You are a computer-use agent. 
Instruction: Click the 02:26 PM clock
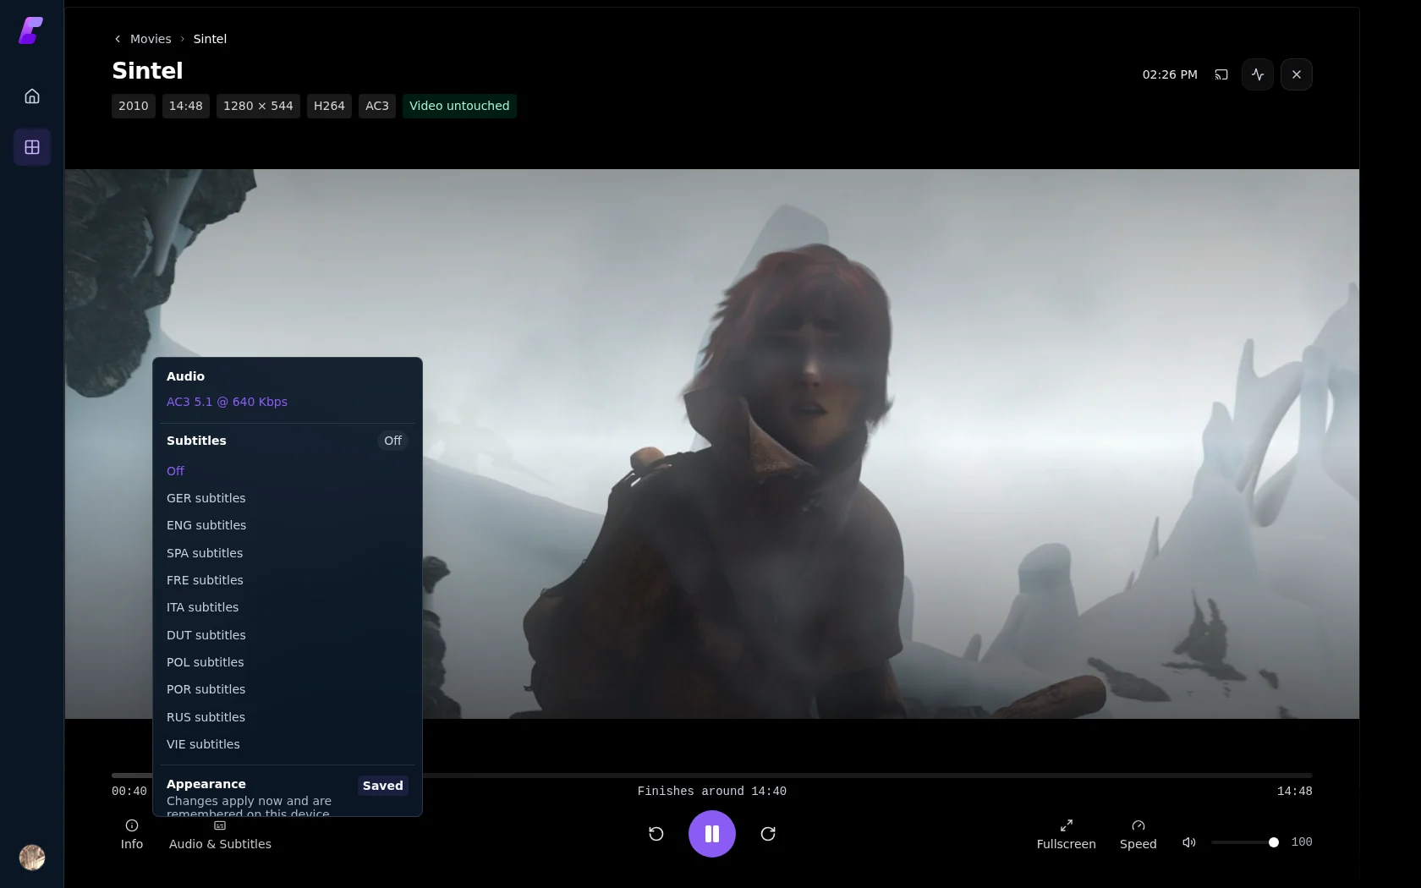pyautogui.click(x=1170, y=74)
